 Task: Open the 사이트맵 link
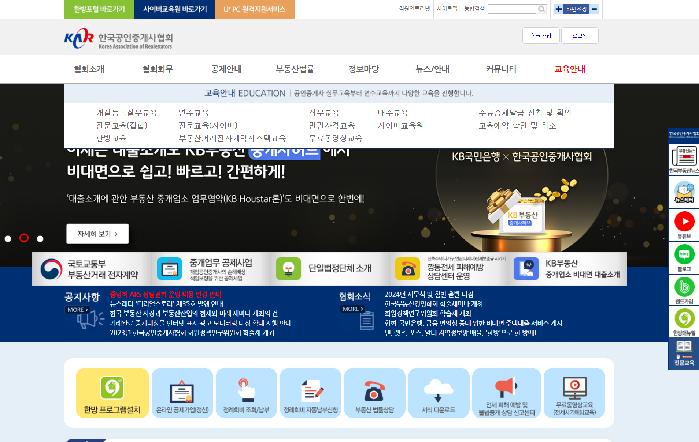447,8
